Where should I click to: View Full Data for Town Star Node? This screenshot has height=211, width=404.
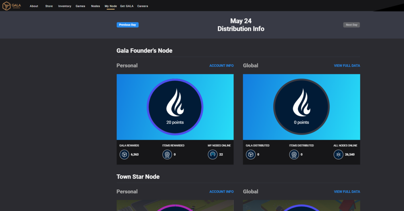pos(347,192)
